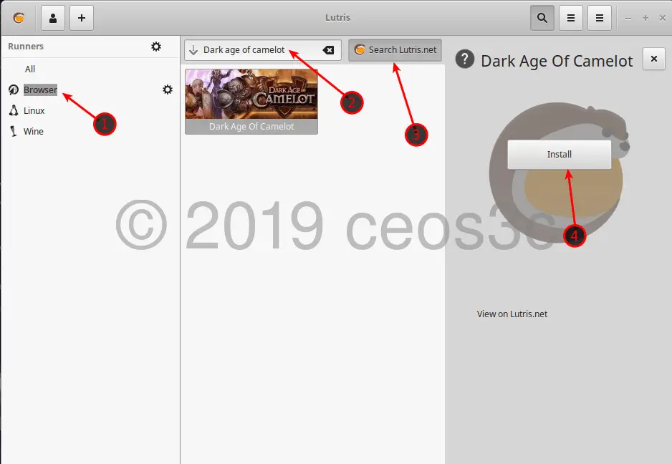Viewport: 672px width, 464px height.
Task: Minimize the Lutris window
Action: pyautogui.click(x=628, y=19)
